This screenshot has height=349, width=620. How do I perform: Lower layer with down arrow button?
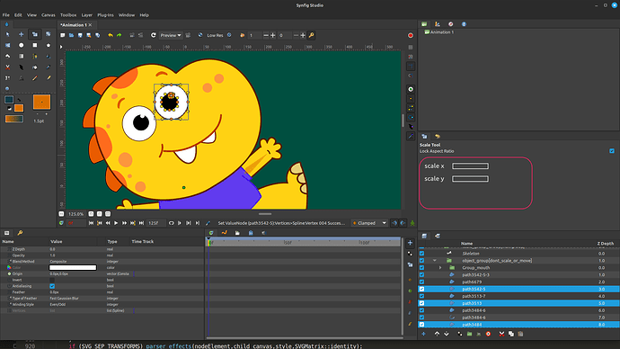(447, 334)
